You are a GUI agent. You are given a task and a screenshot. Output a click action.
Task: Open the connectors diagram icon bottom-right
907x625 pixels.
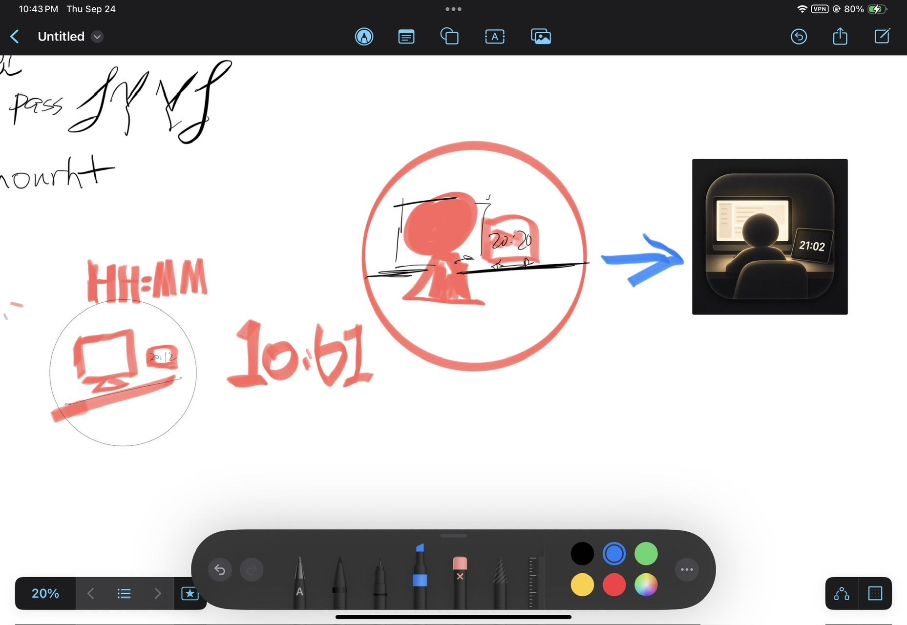click(842, 593)
